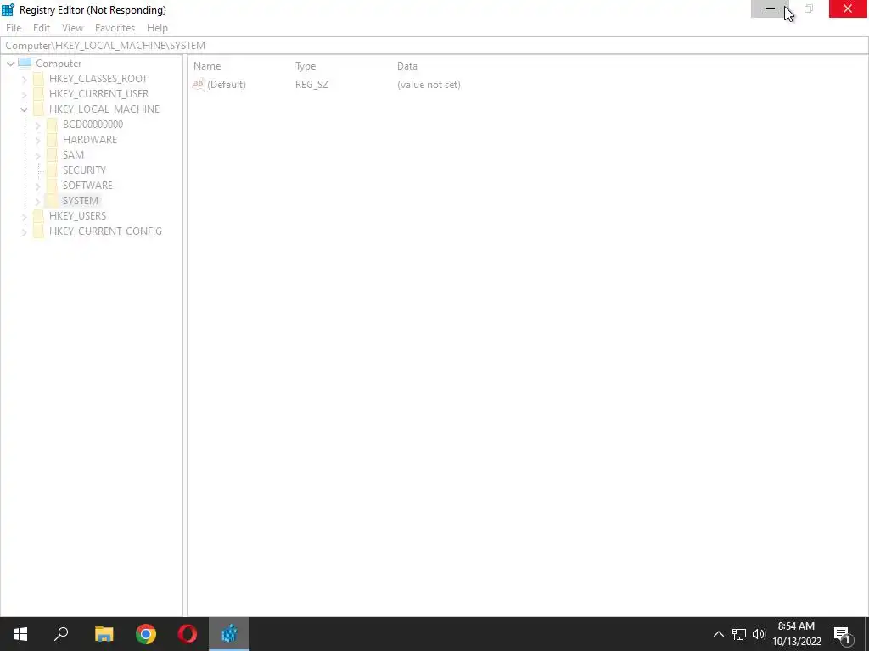The image size is (869, 651).
Task: Click the (value not set) data cell
Action: (x=429, y=85)
